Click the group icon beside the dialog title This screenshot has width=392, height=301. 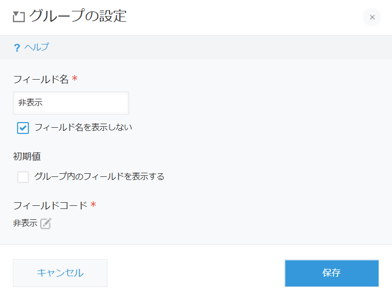(x=19, y=17)
